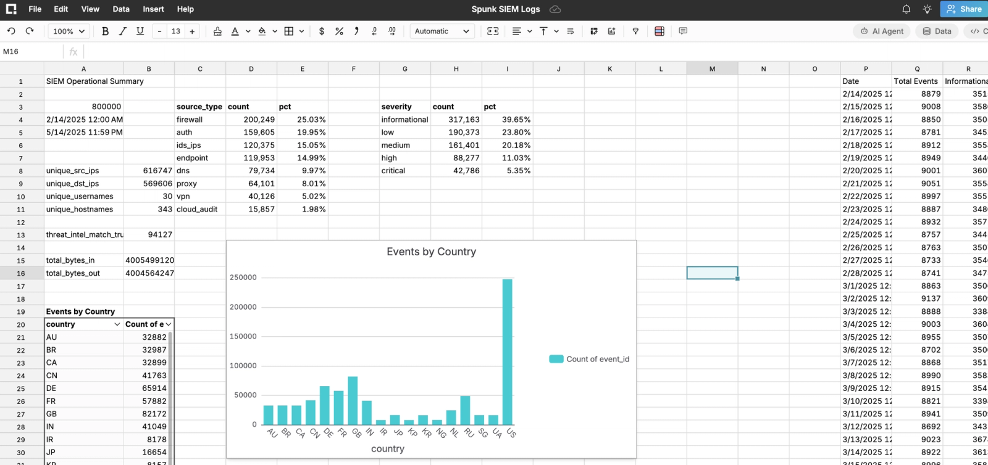The height and width of the screenshot is (465, 988).
Task: Select the 'Total Events' header cell
Action: click(917, 81)
